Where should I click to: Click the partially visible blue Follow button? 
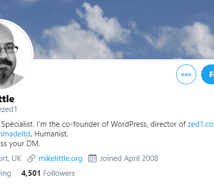click(208, 74)
